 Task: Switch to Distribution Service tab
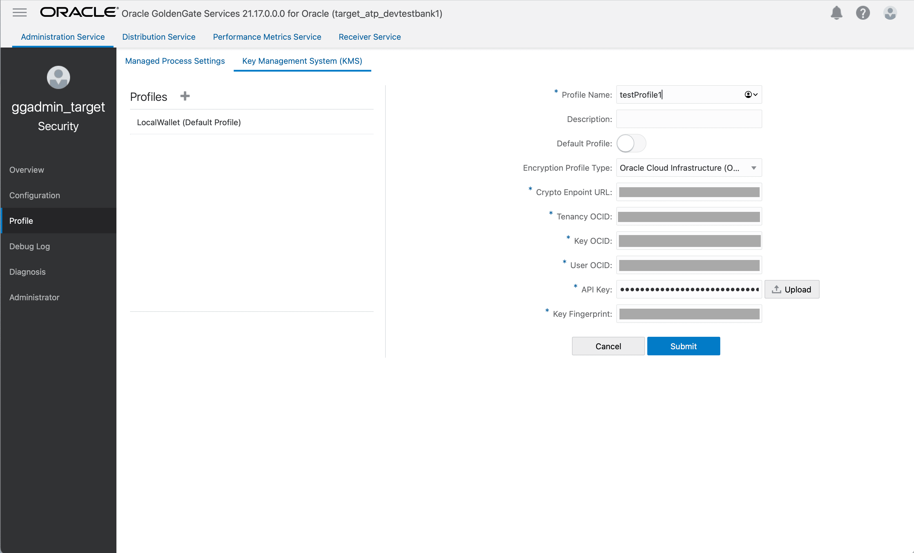click(159, 37)
